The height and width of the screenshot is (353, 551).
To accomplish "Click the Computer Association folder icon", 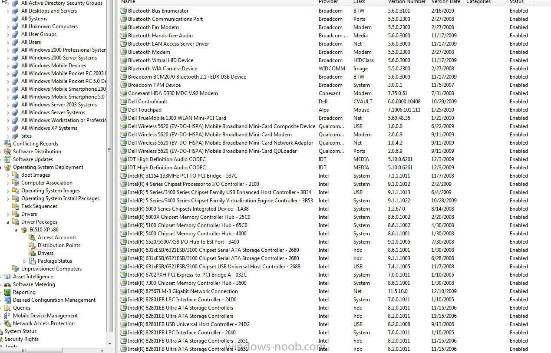I will 16,183.
